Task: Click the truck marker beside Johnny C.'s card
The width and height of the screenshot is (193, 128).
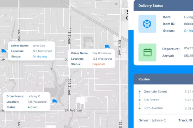Action: click(55, 101)
